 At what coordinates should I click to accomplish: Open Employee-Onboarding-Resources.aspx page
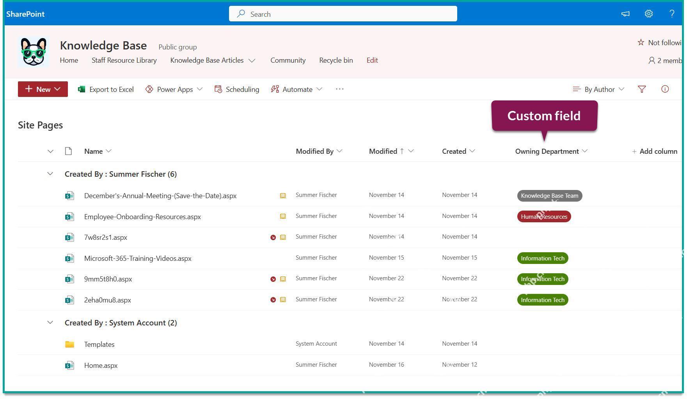coord(142,217)
